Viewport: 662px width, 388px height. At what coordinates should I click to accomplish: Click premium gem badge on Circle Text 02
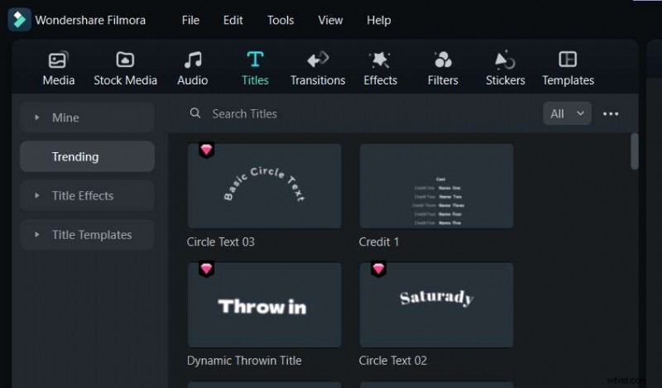378,269
